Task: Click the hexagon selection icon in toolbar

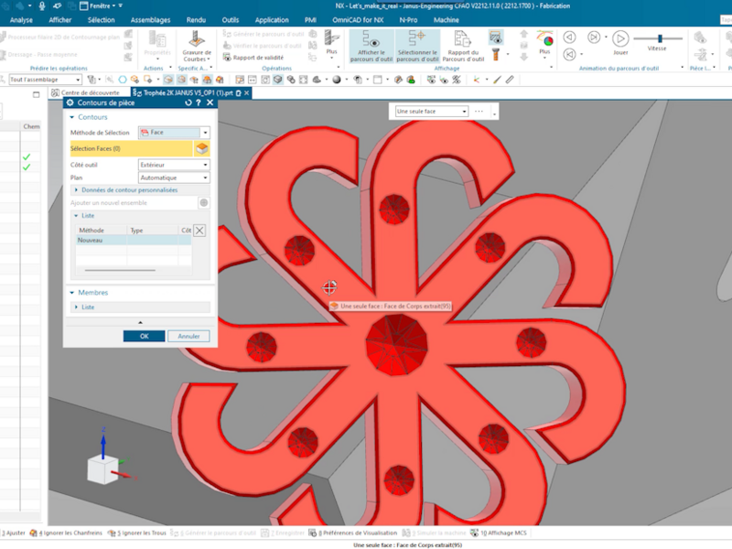Action: [x=123, y=80]
